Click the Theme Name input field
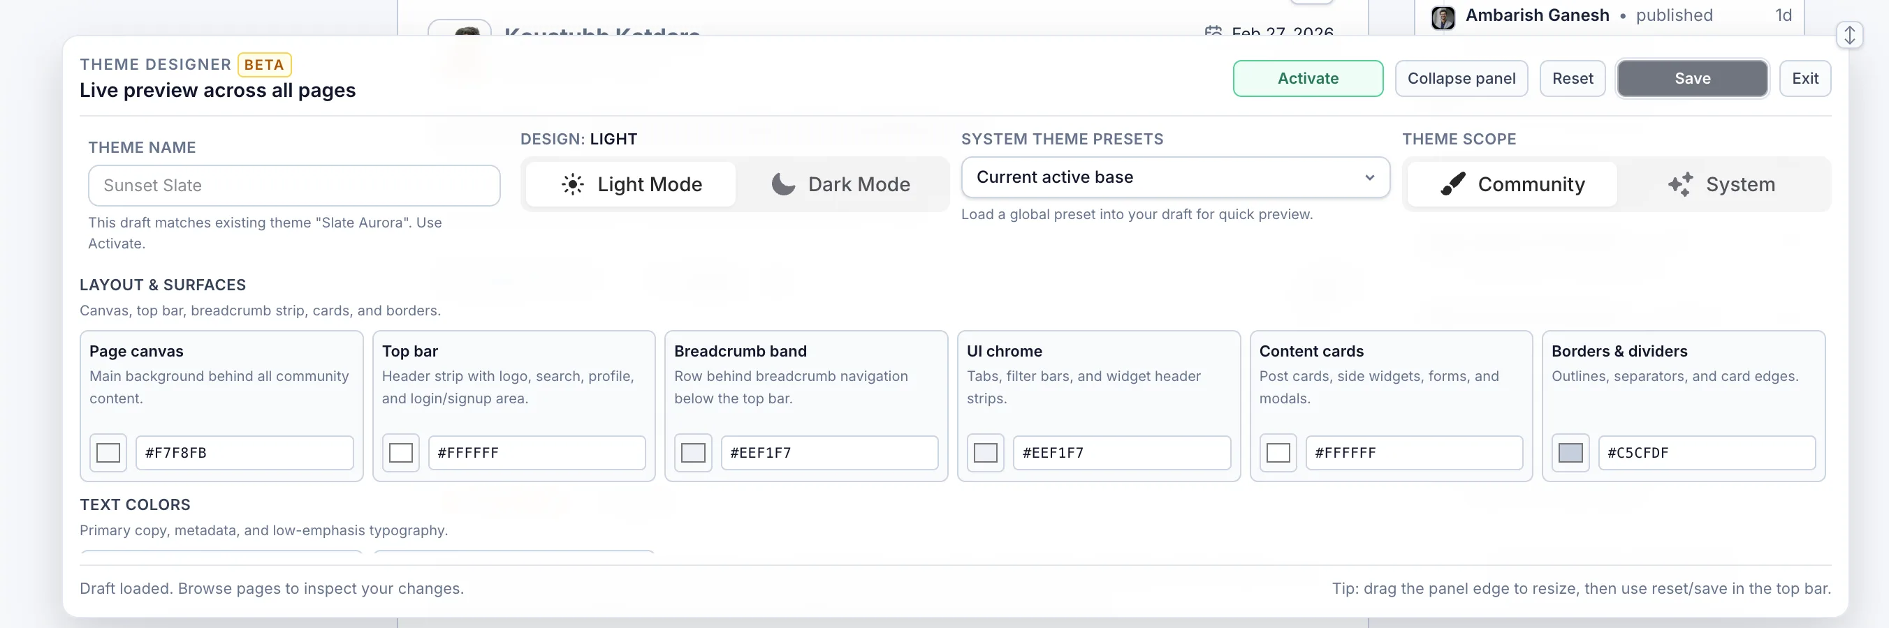The image size is (1889, 628). [x=294, y=186]
